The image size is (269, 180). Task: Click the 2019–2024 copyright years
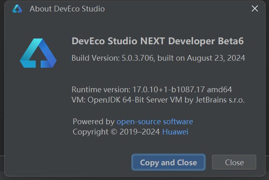tap(140, 132)
